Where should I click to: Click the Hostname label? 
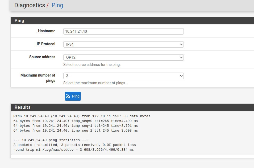pos(47,31)
